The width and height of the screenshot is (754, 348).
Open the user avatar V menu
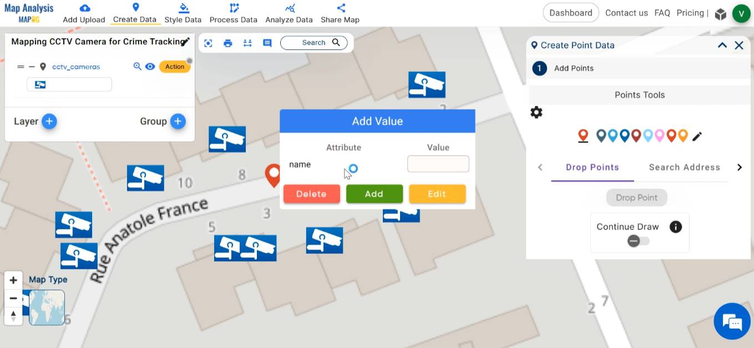(741, 13)
